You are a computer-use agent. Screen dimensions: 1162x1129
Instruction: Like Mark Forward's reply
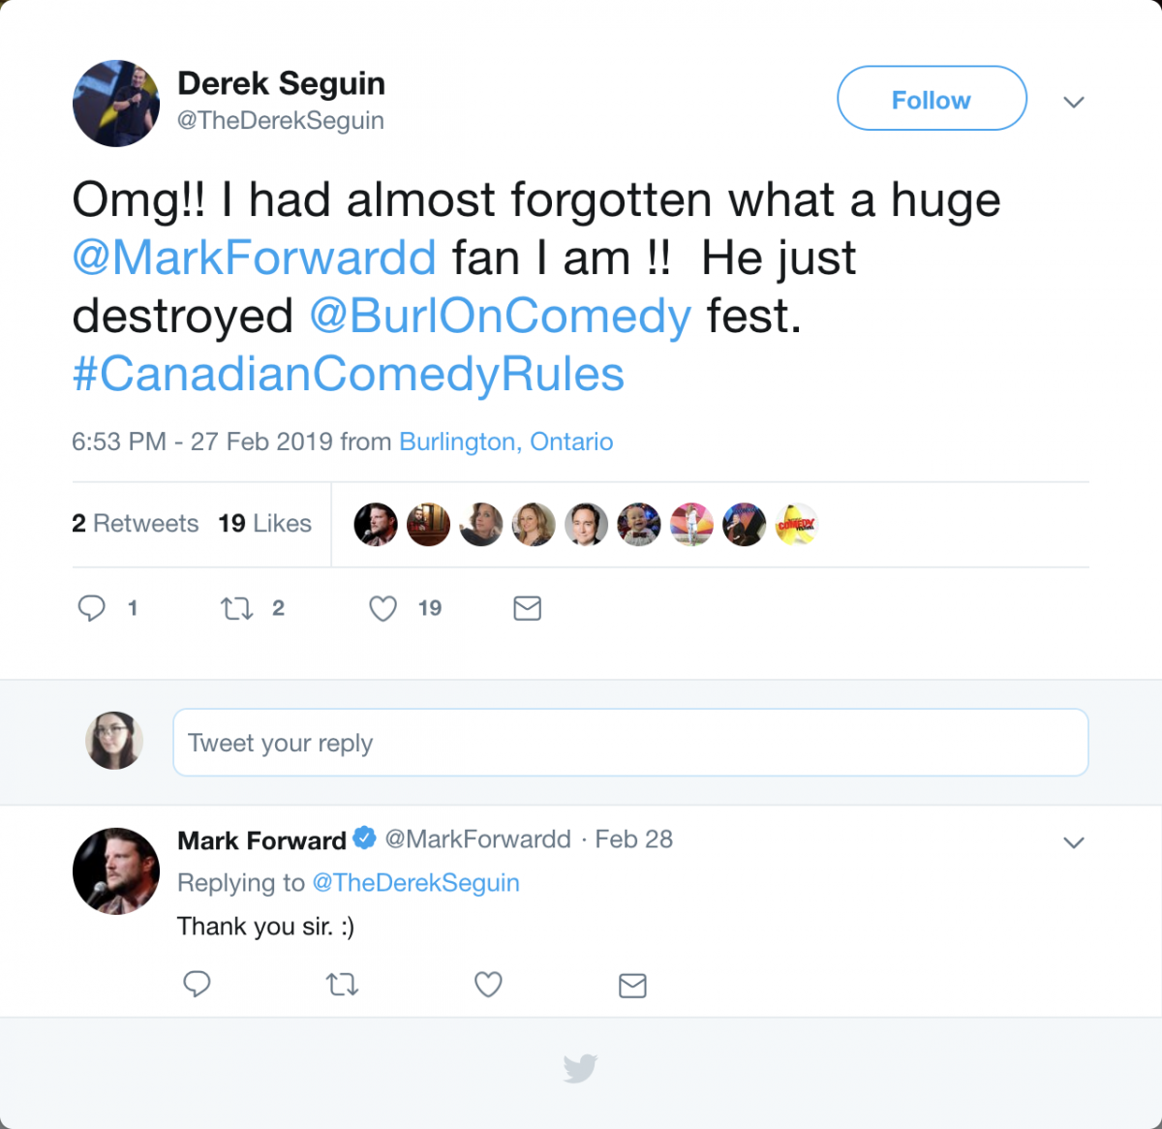[488, 985]
